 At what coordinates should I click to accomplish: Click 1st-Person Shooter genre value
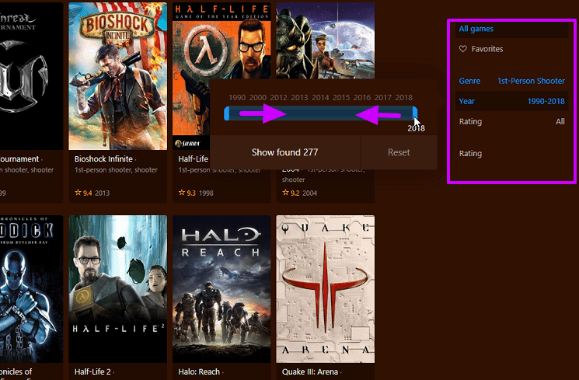point(531,81)
